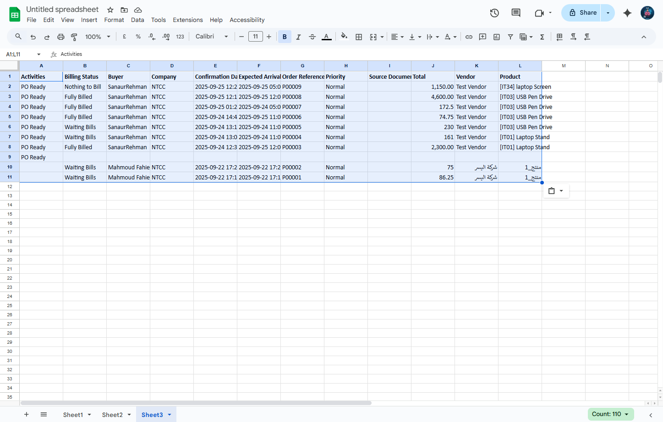
Task: Toggle Bold formatting
Action: point(285,37)
